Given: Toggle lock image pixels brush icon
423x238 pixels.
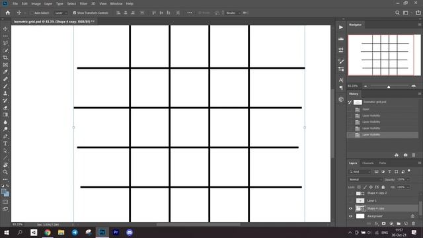Looking at the screenshot, I should click(365, 187).
